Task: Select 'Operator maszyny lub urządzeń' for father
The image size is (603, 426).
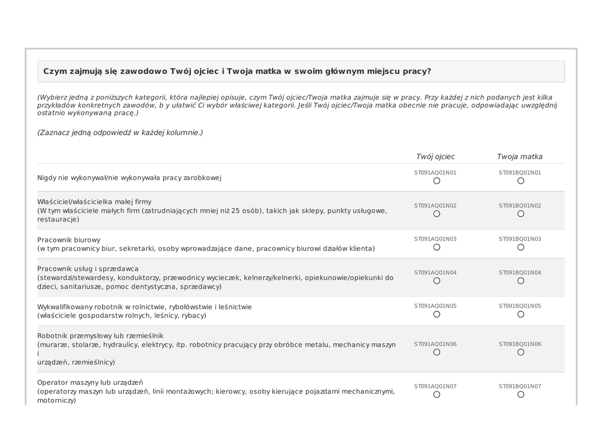Action: coord(436,394)
